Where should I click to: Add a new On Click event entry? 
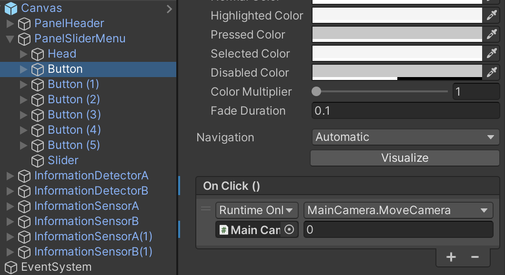[x=451, y=257]
